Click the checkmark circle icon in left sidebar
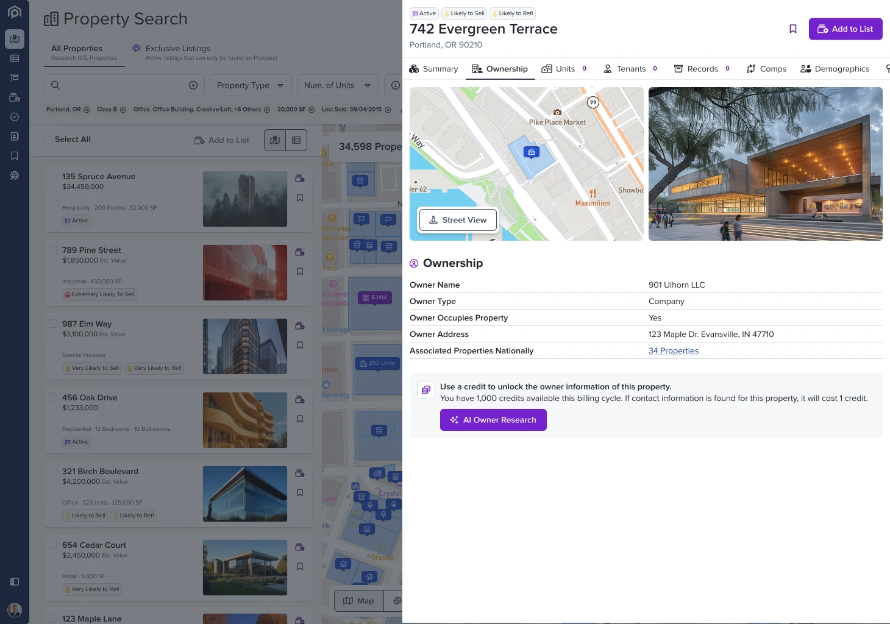This screenshot has width=890, height=624. [15, 117]
